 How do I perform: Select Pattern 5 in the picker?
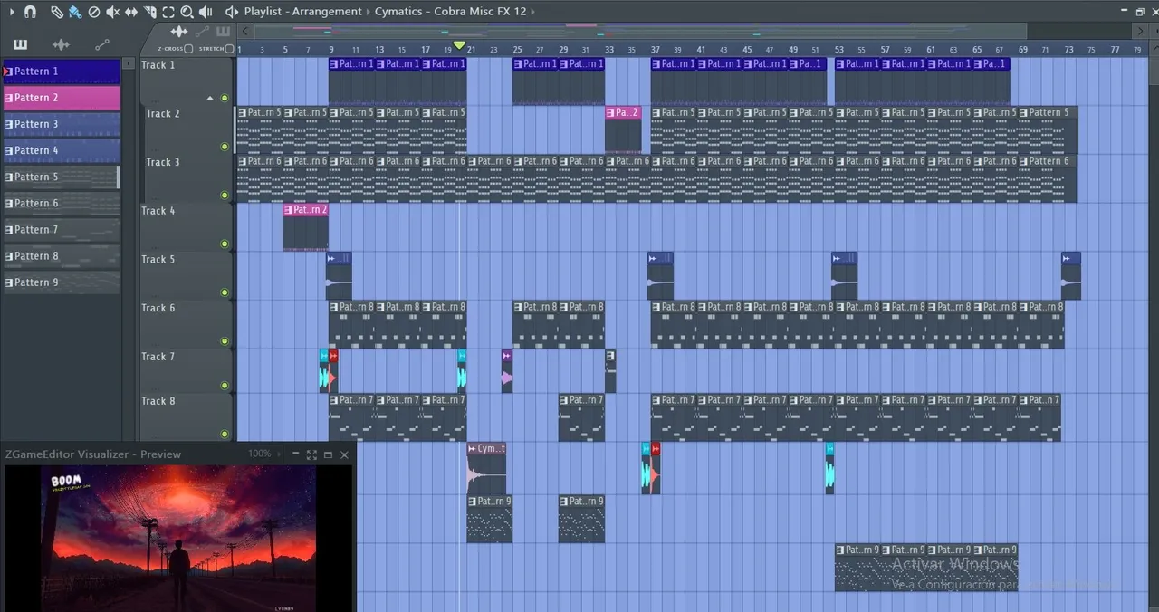pyautogui.click(x=62, y=177)
